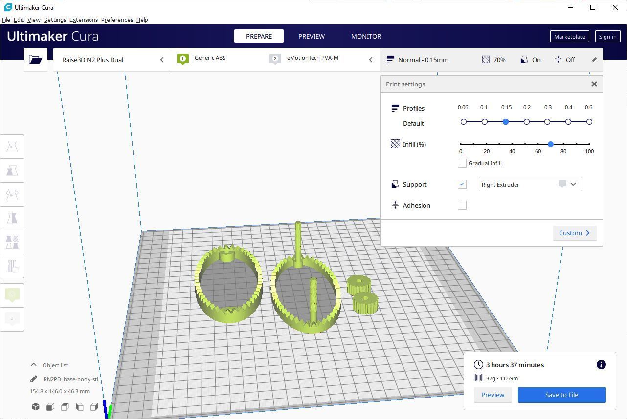Click the pencil icon beside RN2PD_base-body-stl
The image size is (627, 419).
34,379
